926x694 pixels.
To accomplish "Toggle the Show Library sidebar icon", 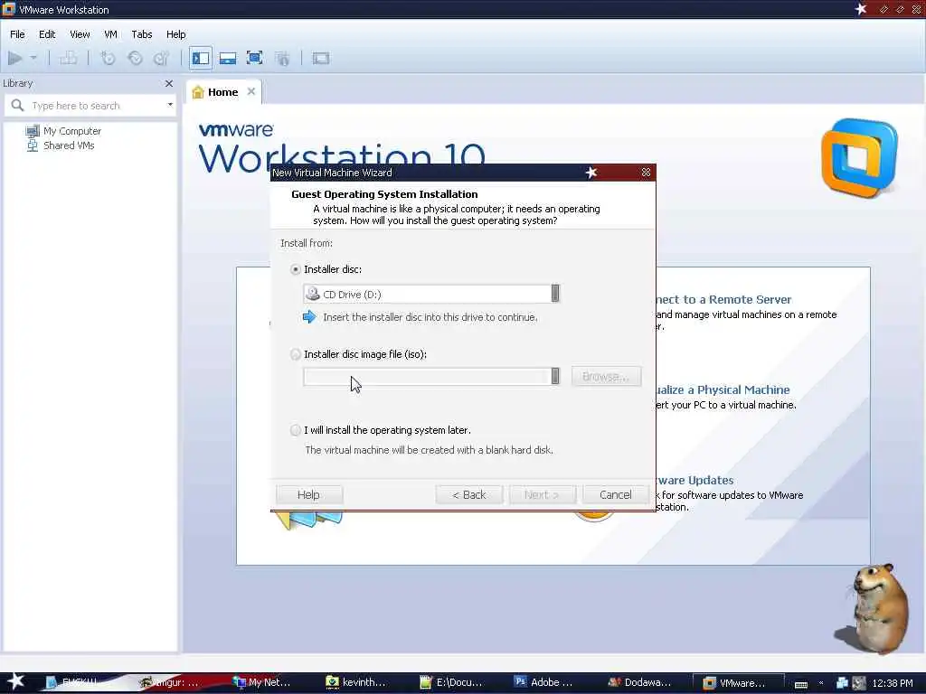I will point(201,58).
